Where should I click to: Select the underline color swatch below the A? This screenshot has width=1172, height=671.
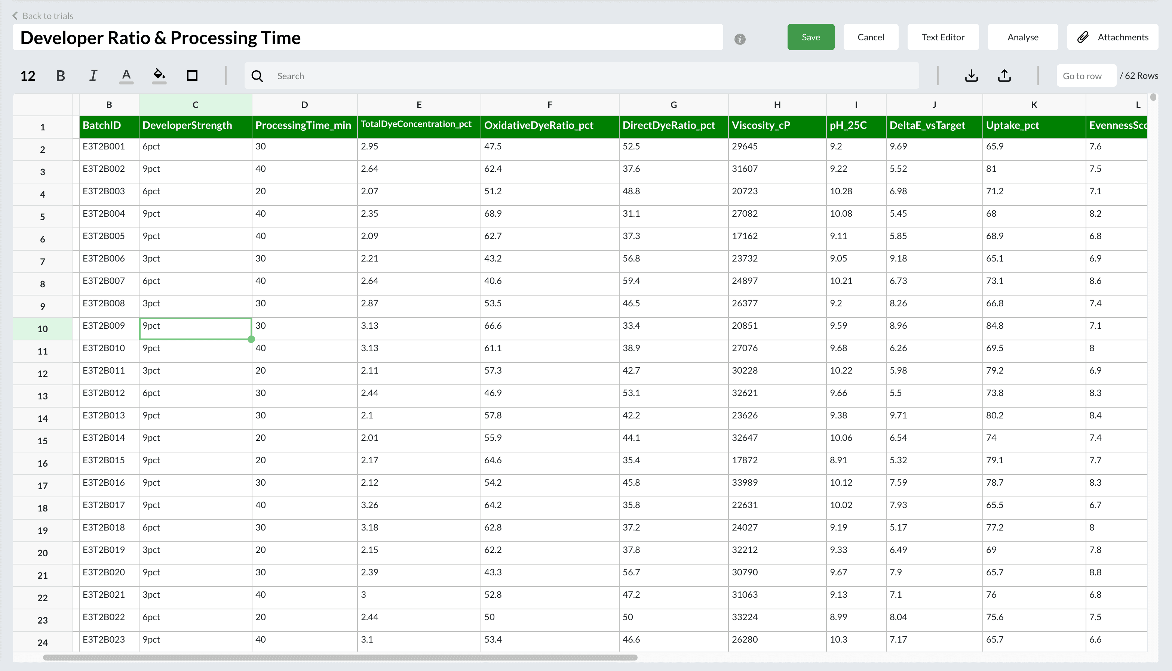126,82
